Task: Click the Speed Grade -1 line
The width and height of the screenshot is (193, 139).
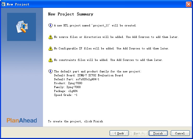Action: click(66, 95)
